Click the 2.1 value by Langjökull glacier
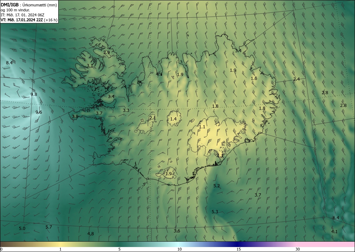The width and height of the screenshot is (355, 252). pos(153,118)
